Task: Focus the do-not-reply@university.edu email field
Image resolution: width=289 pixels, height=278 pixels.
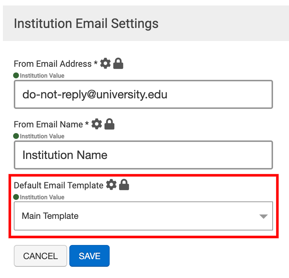Action: pyautogui.click(x=143, y=94)
